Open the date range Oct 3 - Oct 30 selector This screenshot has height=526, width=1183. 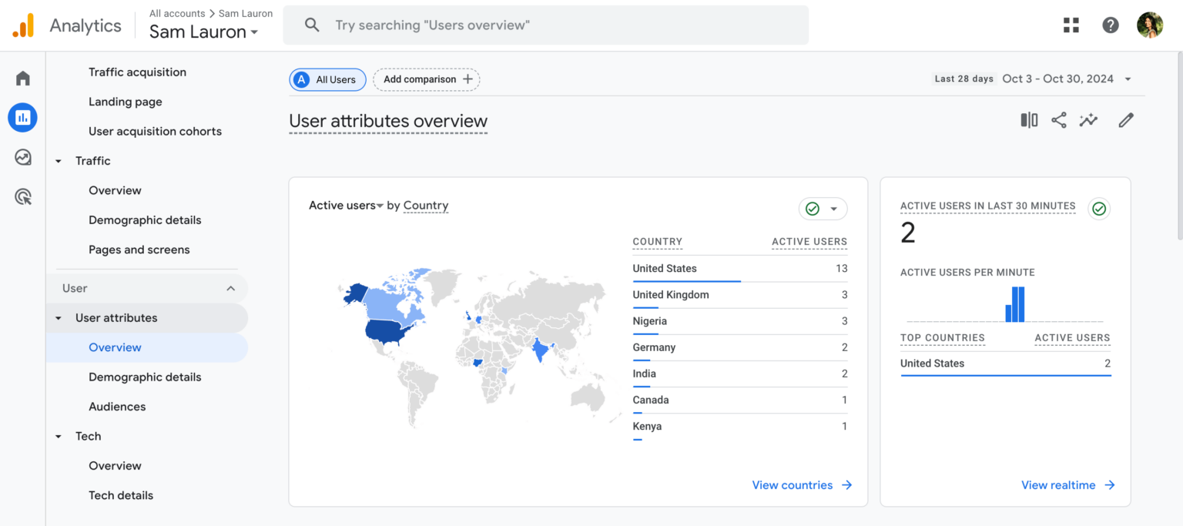coord(1057,78)
